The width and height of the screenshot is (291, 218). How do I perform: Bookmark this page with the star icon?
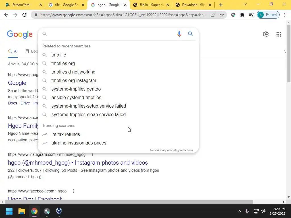pyautogui.click(x=222, y=15)
